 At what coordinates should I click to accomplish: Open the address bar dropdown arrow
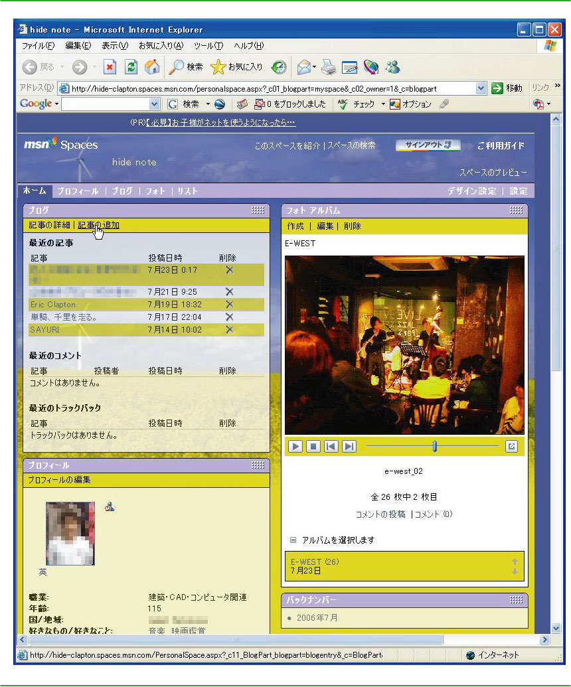coord(481,88)
